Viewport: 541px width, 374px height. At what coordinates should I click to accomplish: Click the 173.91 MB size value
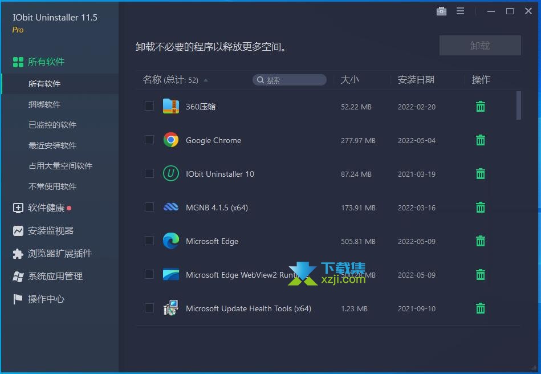(358, 208)
